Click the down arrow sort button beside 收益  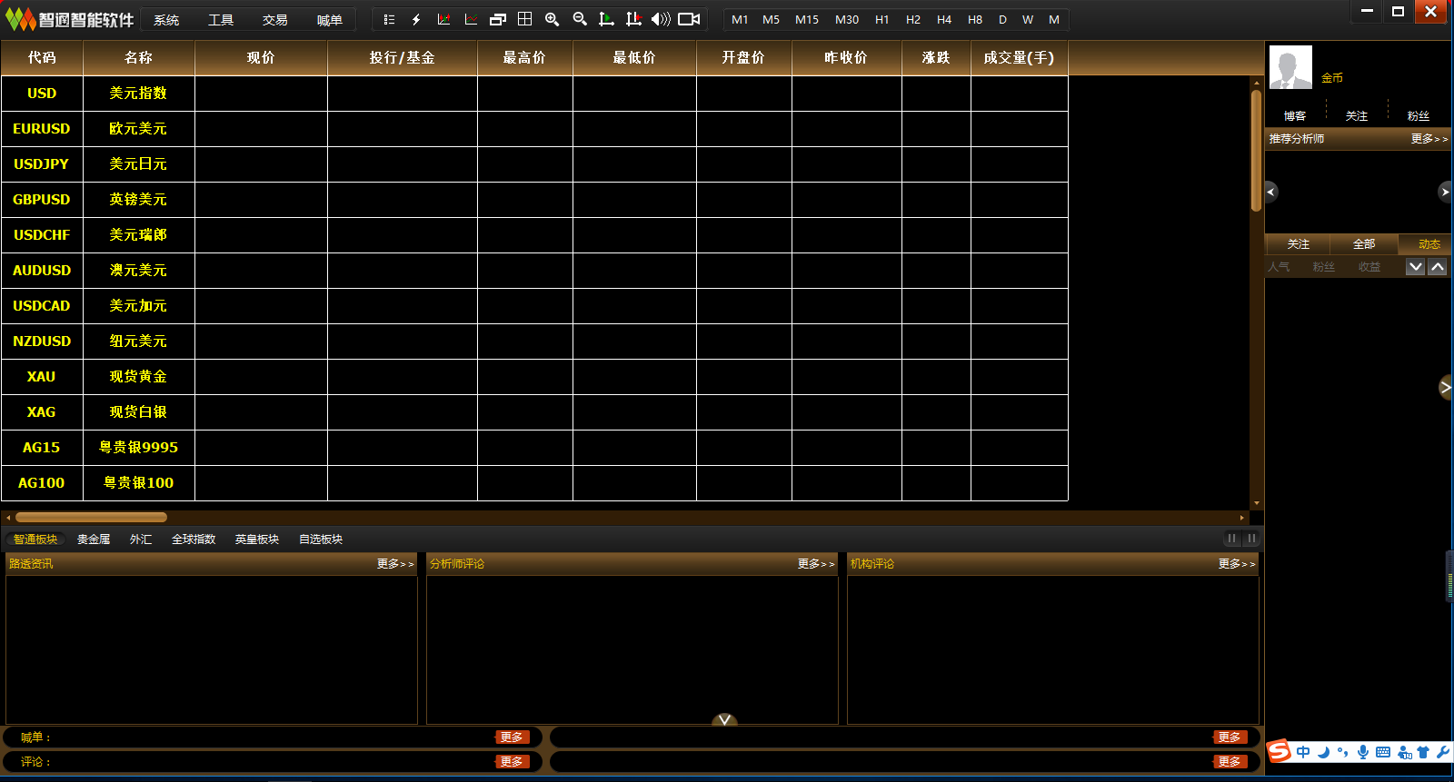pos(1415,267)
